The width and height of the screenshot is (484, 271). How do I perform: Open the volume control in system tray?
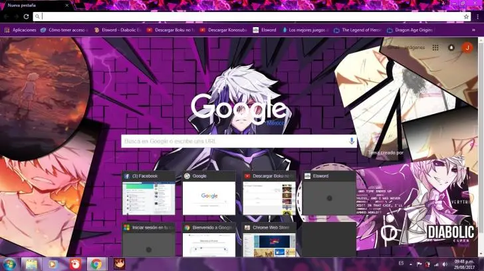[x=444, y=264]
